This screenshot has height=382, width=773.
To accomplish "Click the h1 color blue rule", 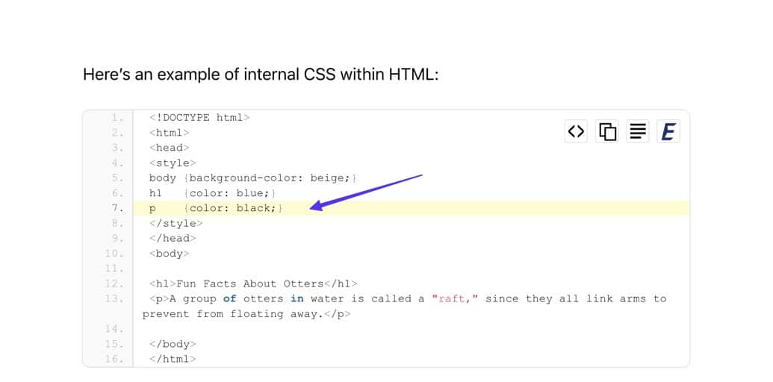I will [x=216, y=192].
